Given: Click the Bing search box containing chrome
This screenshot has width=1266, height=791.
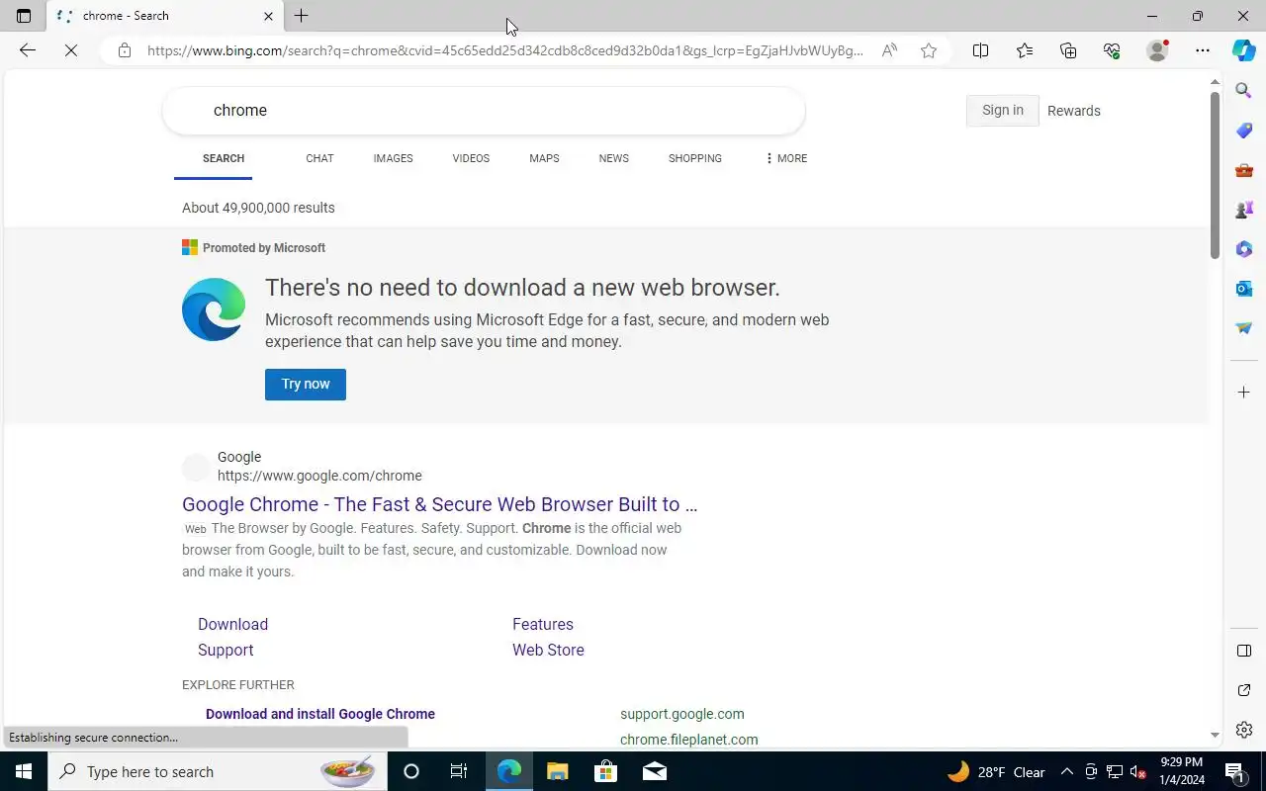Looking at the screenshot, I should pos(484,111).
